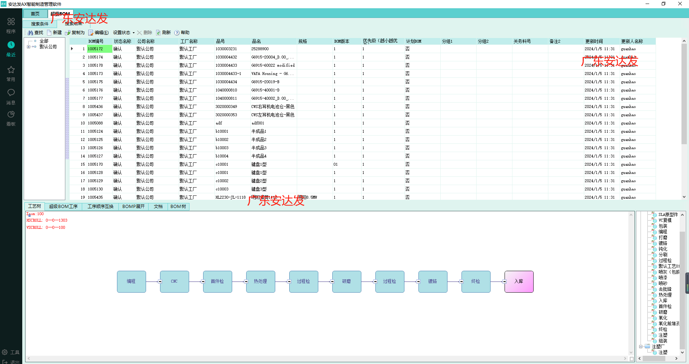Select the 编程 process node in diagram
689x364 pixels.
(131, 282)
